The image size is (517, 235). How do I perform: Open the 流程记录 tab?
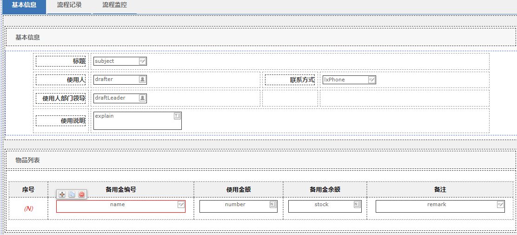click(69, 7)
